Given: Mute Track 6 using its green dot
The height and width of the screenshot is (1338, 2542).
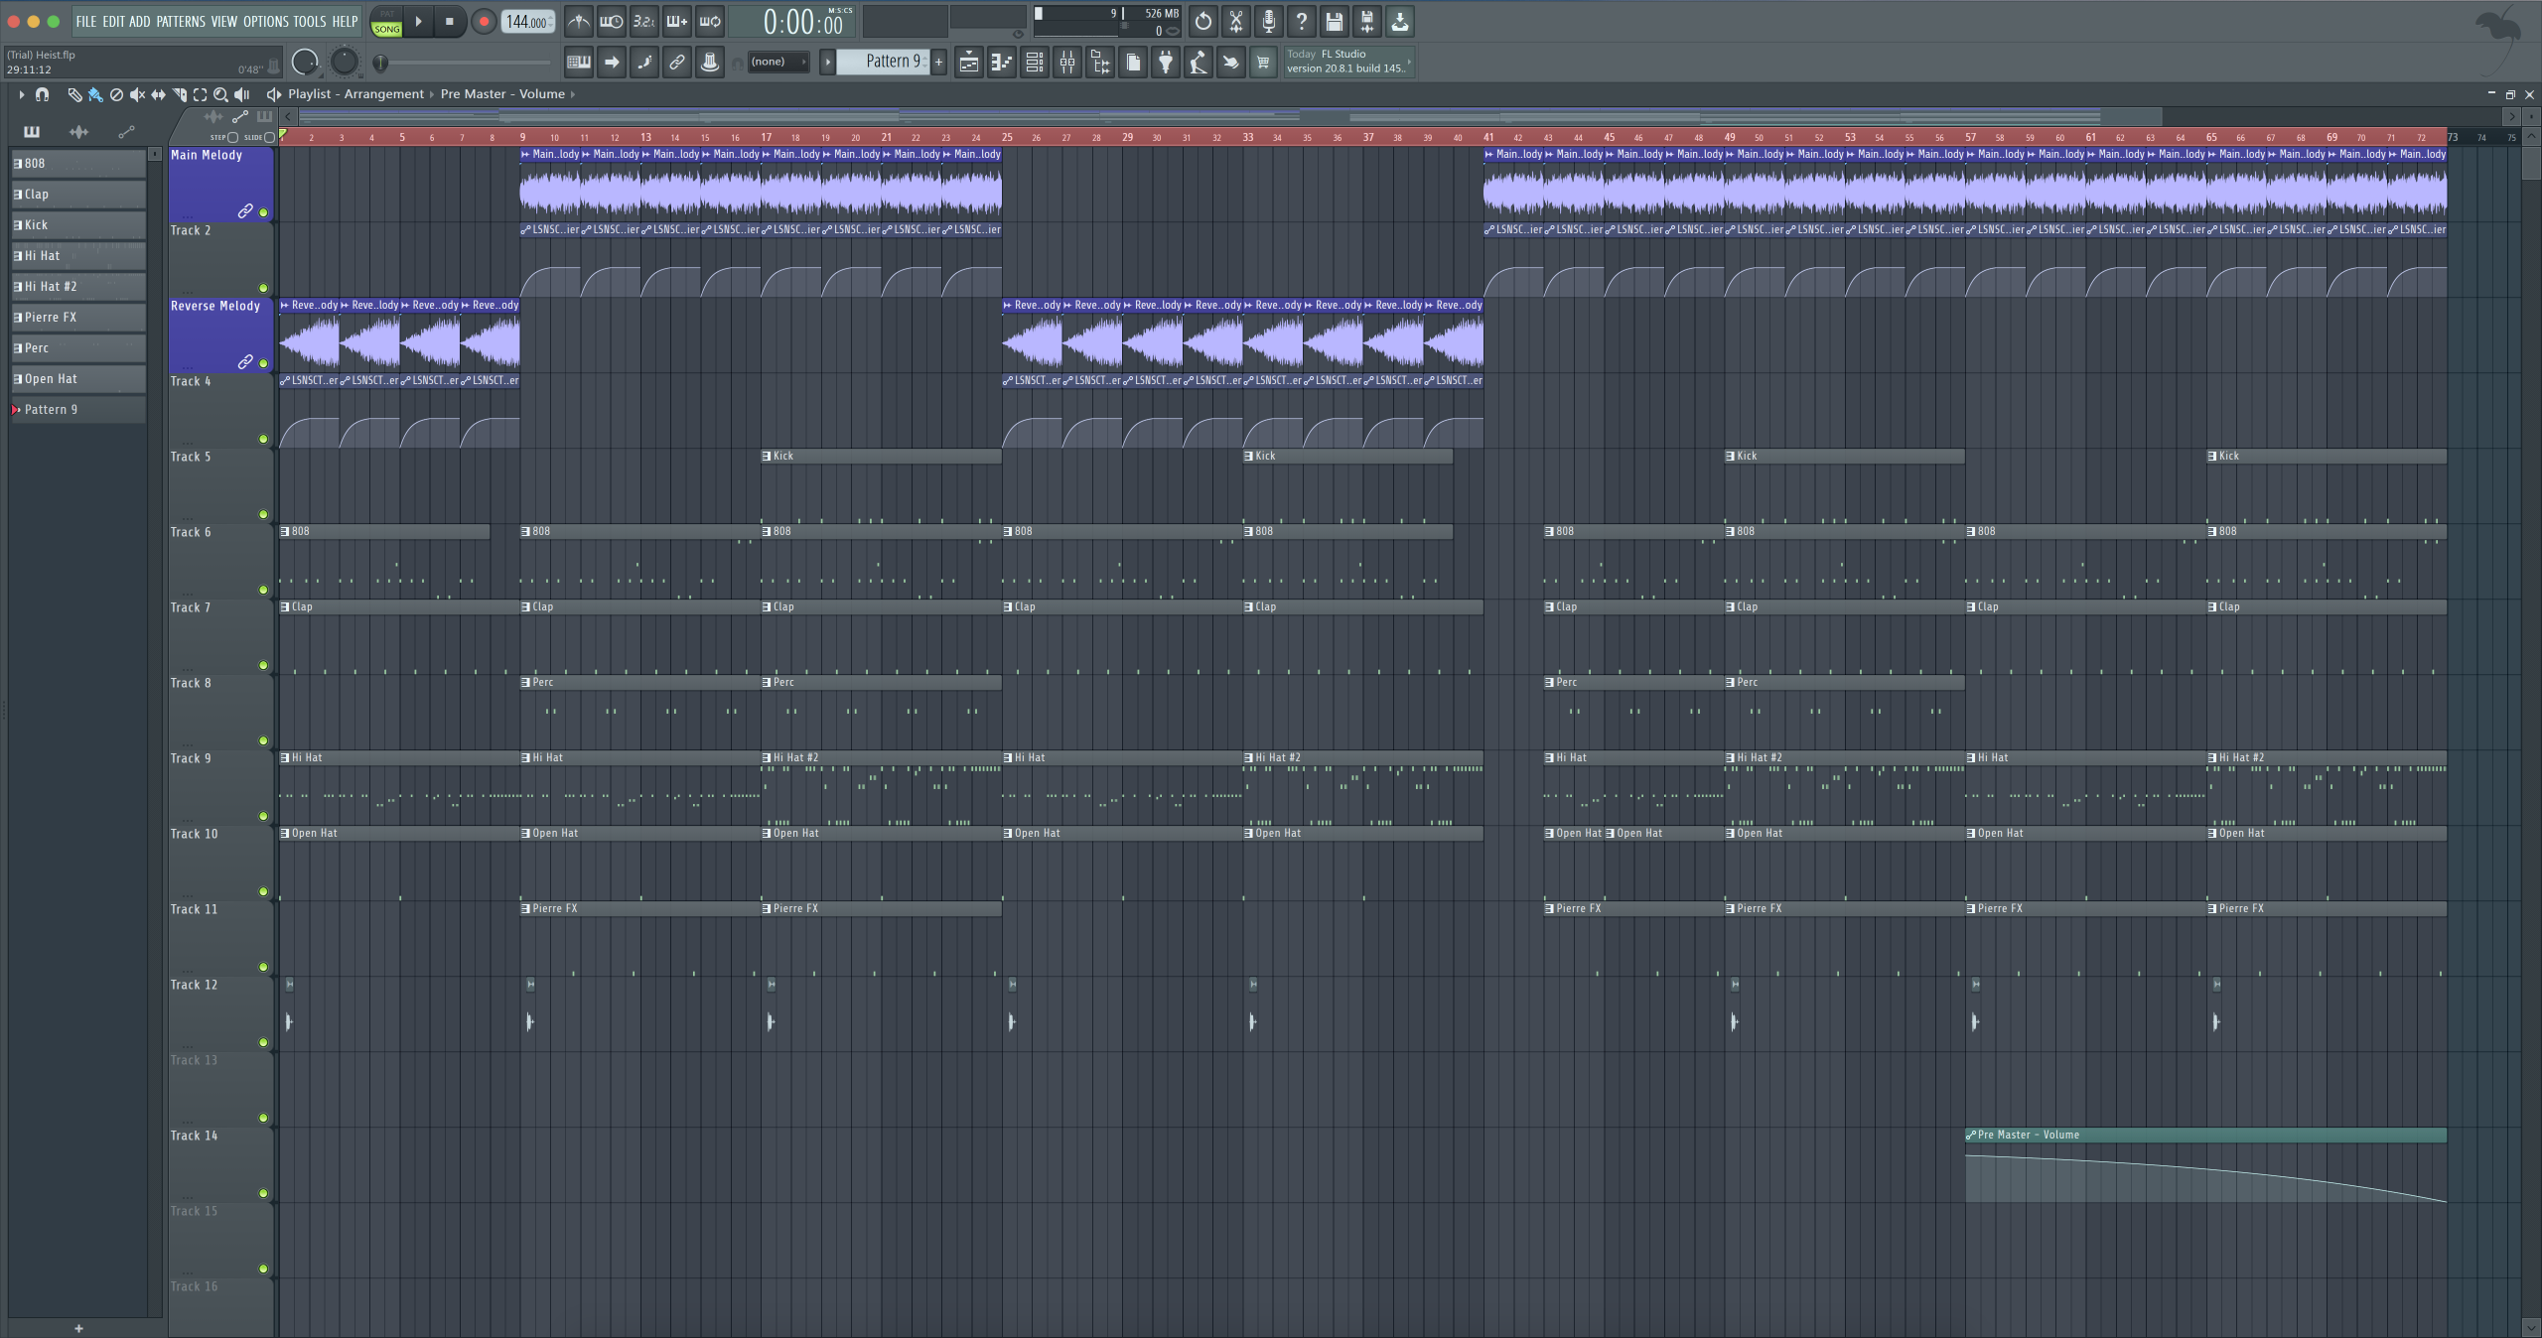Looking at the screenshot, I should coord(263,590).
